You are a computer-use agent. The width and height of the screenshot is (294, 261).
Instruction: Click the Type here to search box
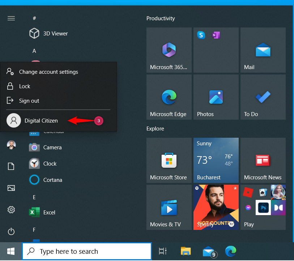pos(87,251)
